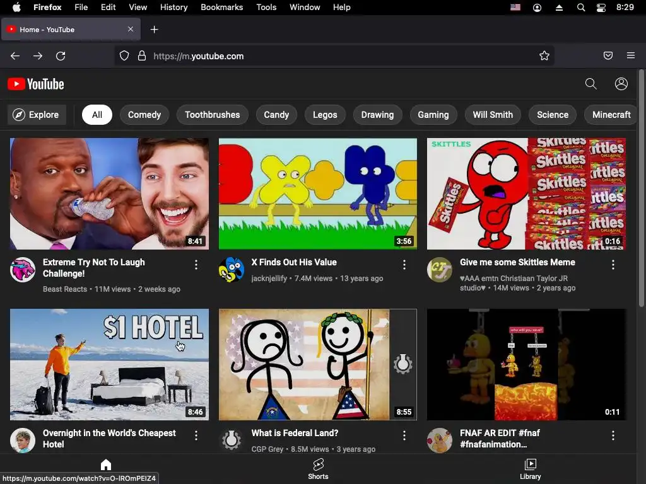Open title link What is Federal Land?
646x484 pixels.
click(x=295, y=433)
